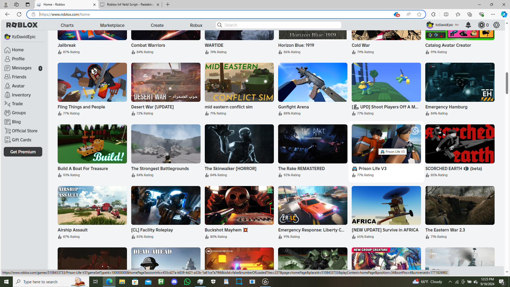This screenshot has height=287, width=510.
Task: Open the Roblox settings gear
Action: point(496,25)
